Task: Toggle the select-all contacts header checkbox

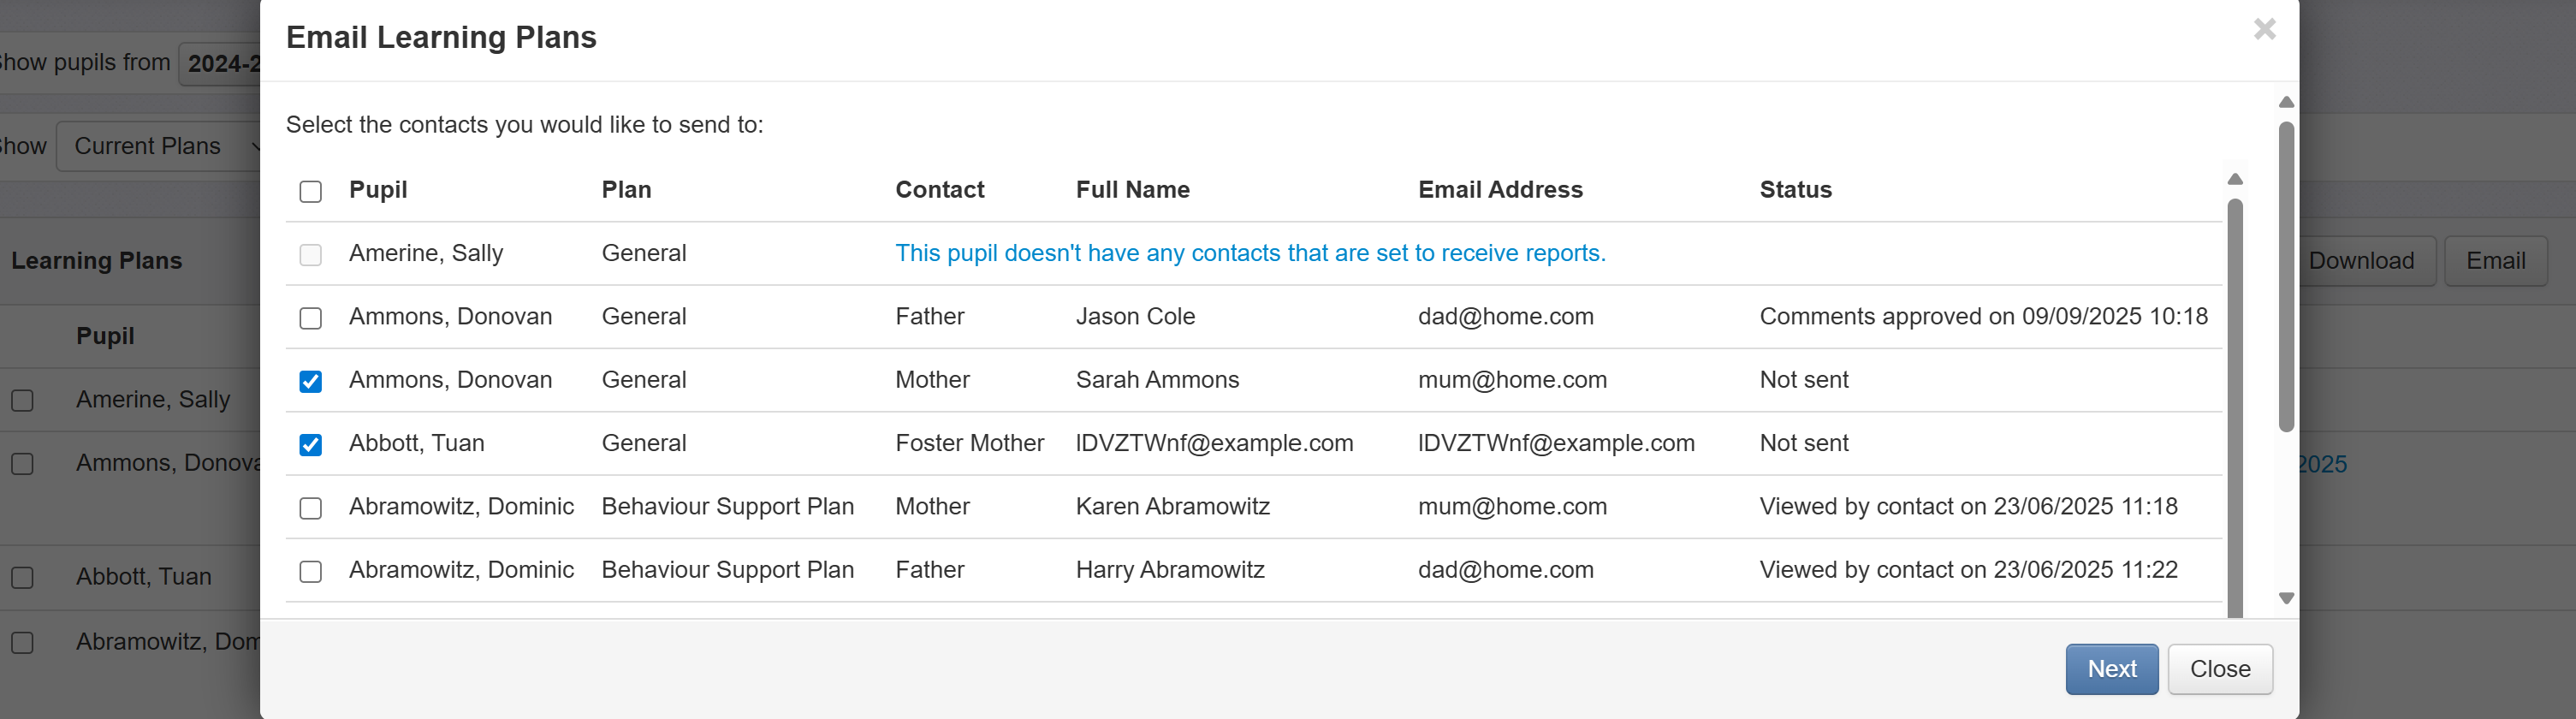Action: coord(311,191)
